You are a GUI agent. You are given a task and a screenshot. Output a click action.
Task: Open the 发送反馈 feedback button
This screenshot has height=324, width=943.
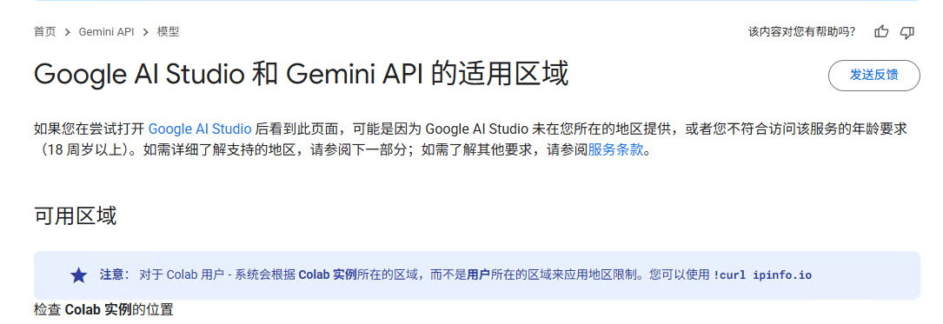point(873,76)
